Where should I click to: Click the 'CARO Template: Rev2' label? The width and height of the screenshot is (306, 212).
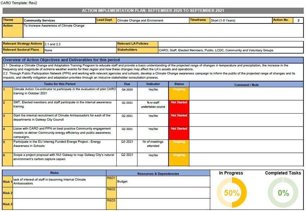pyautogui.click(x=19, y=3)
